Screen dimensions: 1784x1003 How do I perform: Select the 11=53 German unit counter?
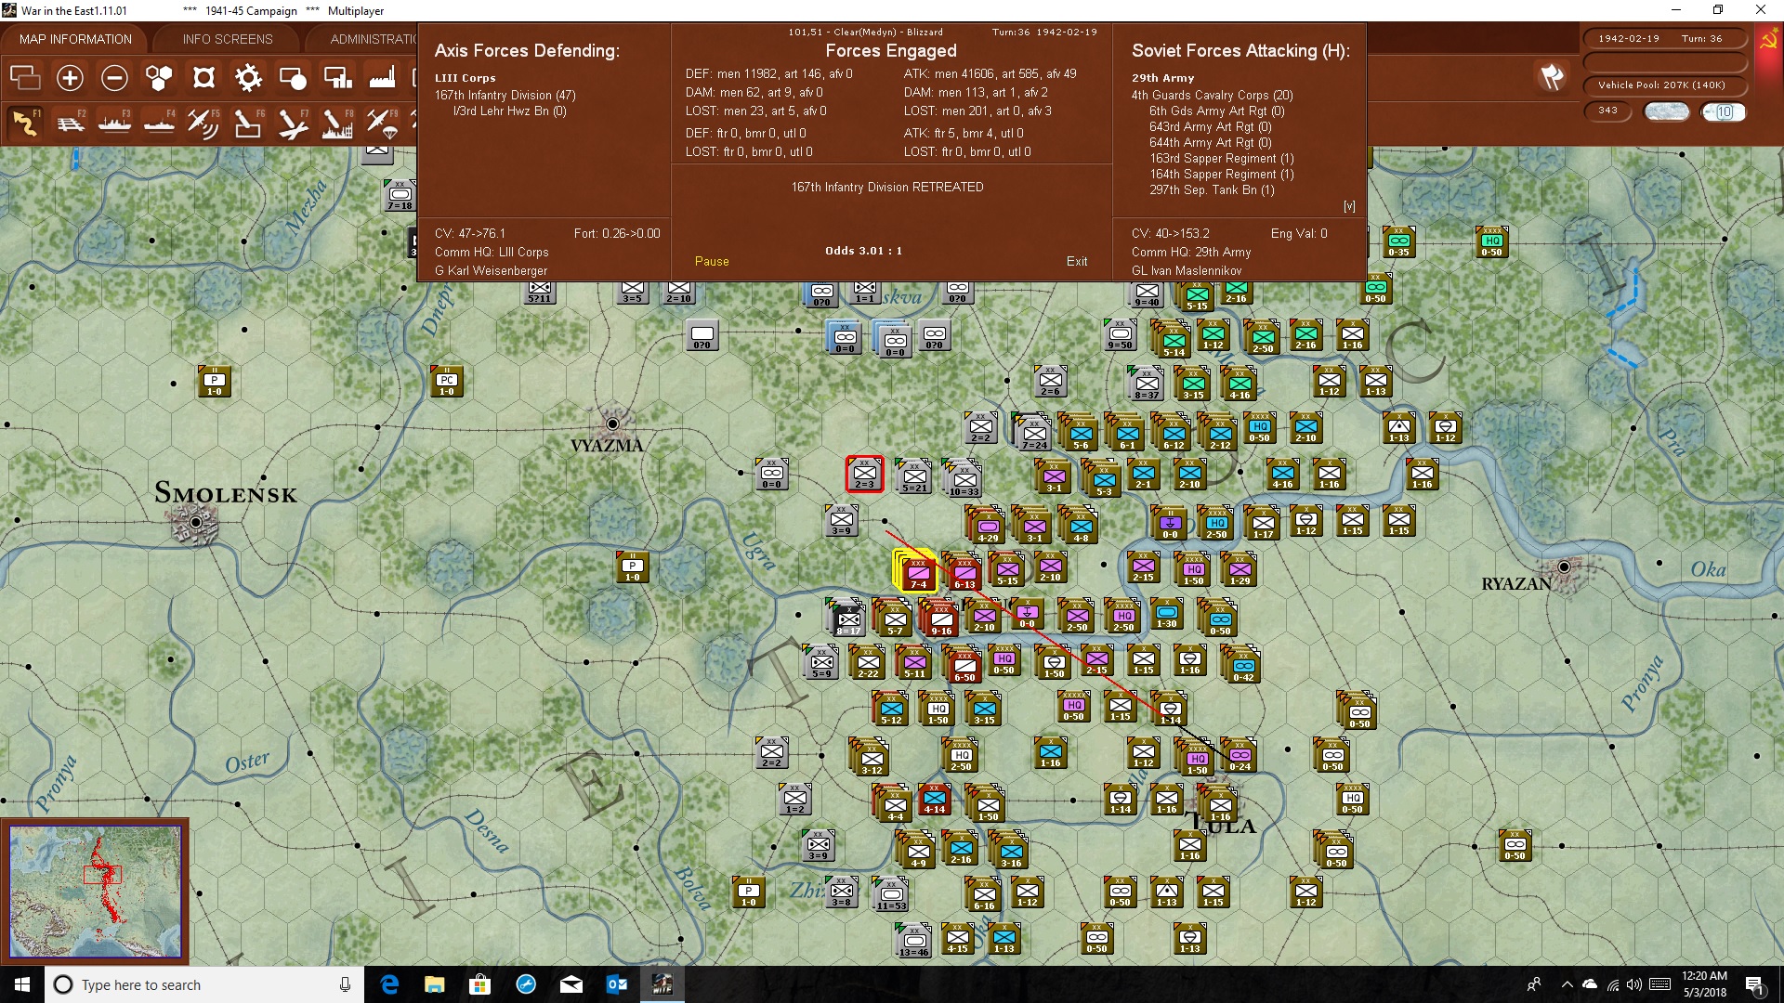[891, 894]
